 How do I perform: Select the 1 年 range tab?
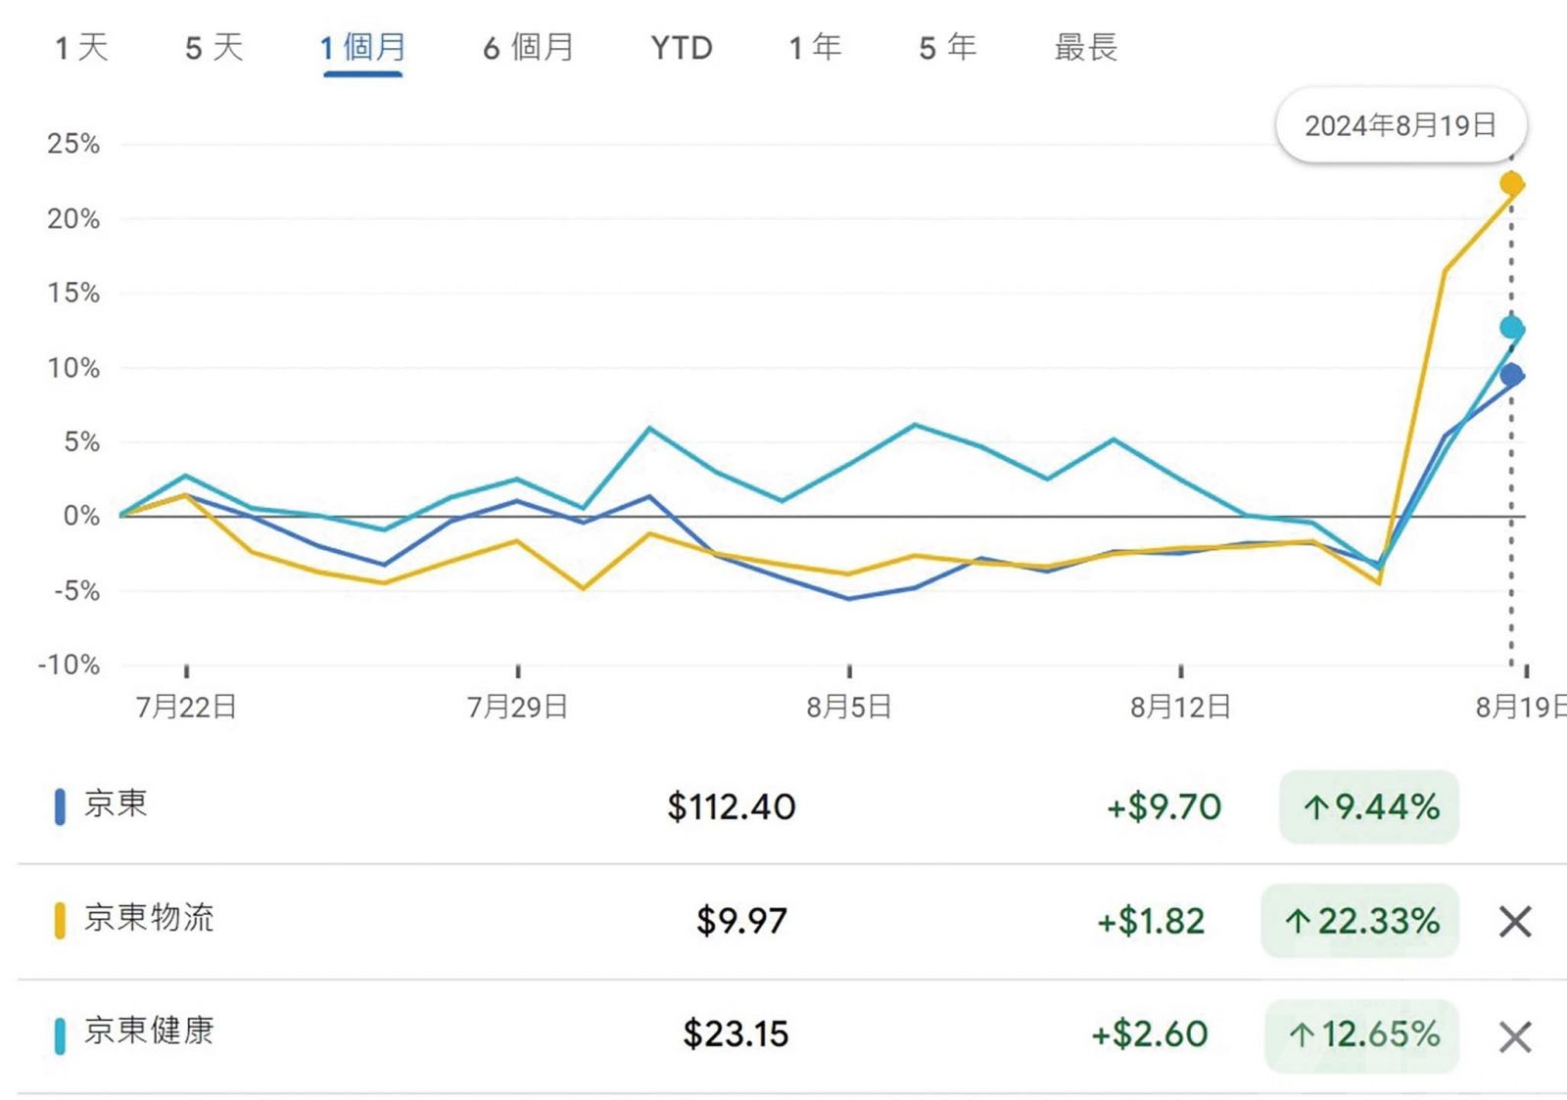(x=815, y=47)
